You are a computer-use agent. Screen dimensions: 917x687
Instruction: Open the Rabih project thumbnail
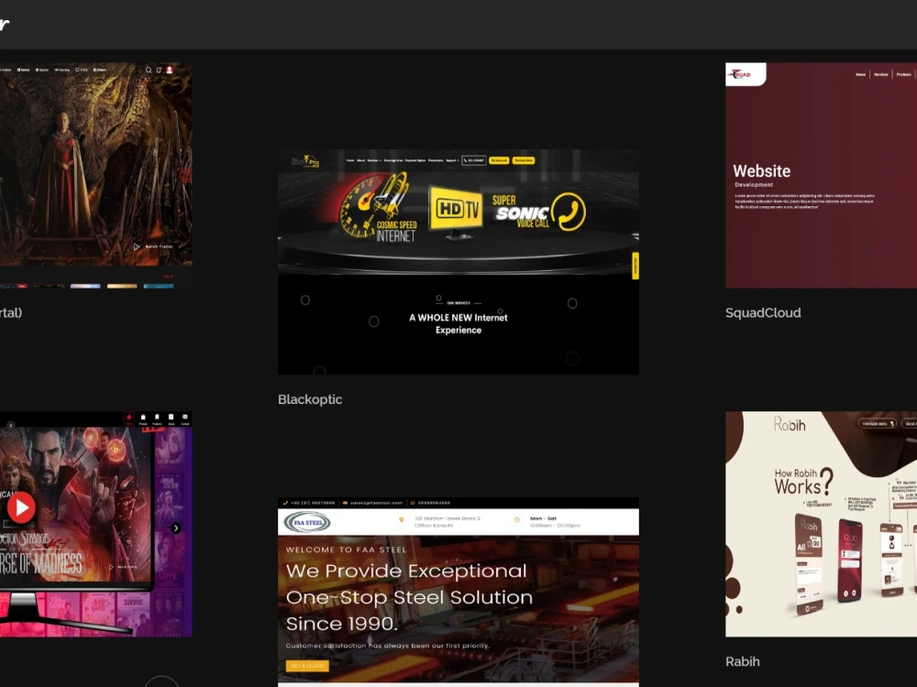point(821,524)
